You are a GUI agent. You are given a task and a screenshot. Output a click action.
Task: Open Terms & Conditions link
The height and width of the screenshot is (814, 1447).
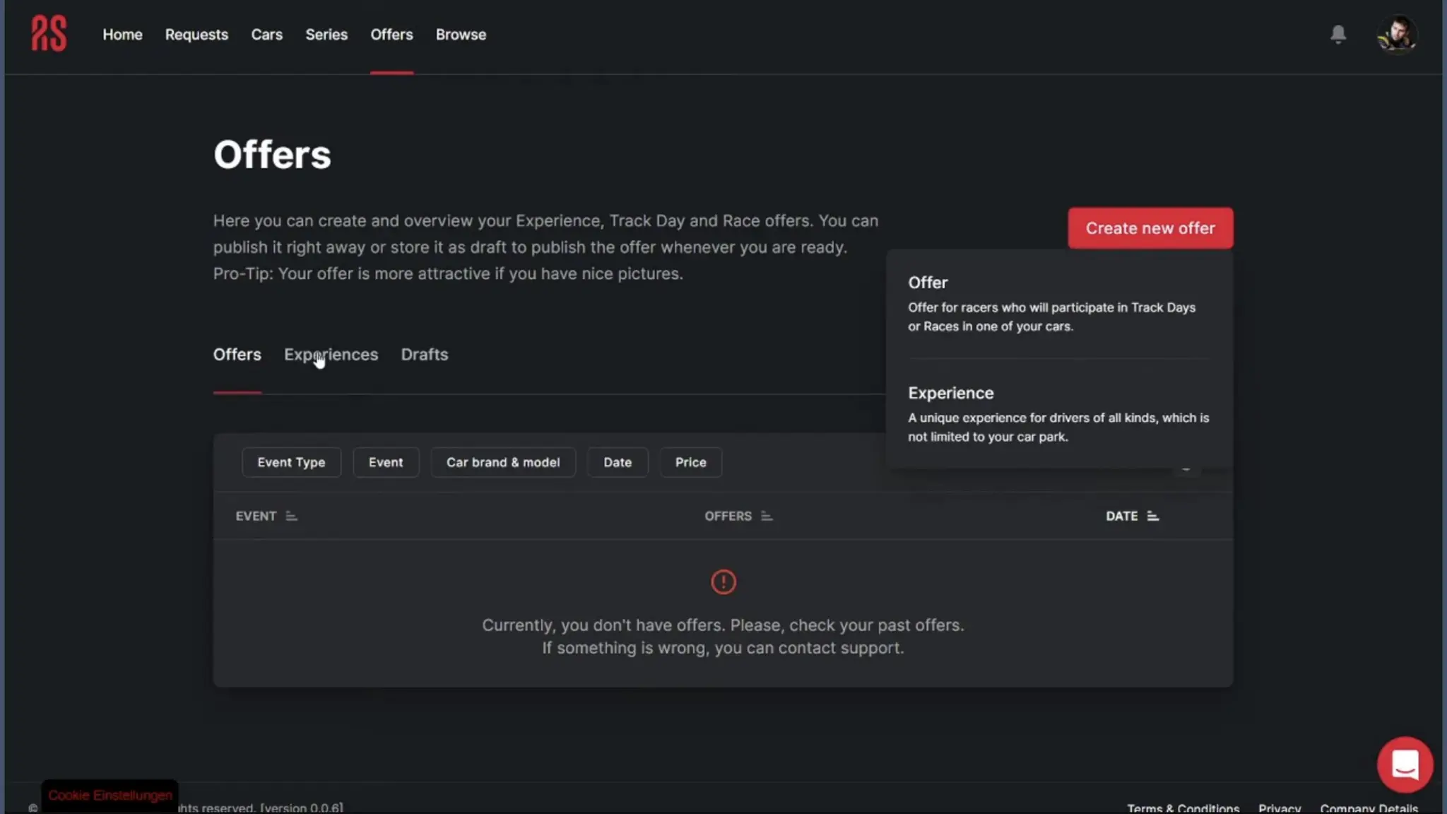[1183, 808]
